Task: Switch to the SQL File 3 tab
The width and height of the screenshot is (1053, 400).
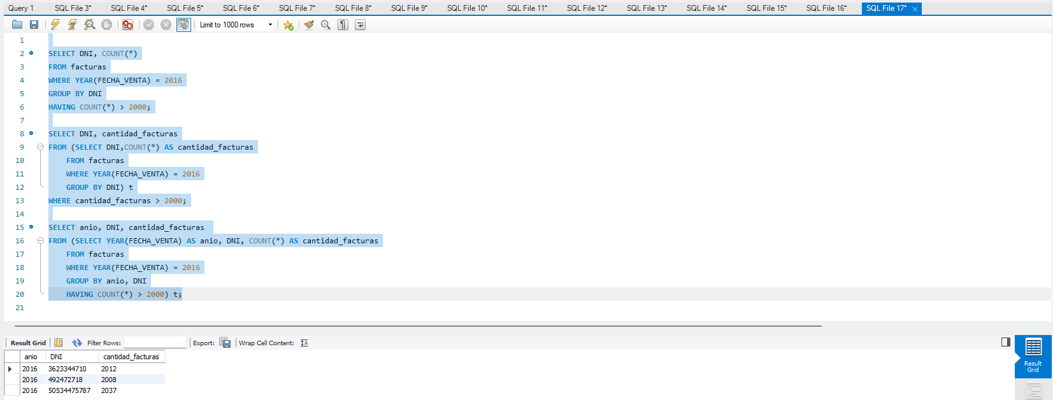Action: [73, 8]
